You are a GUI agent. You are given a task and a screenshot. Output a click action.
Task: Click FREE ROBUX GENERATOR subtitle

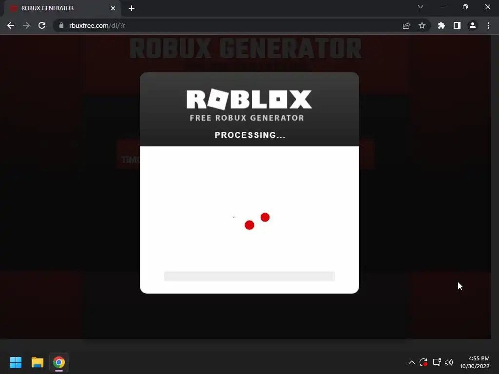247,118
